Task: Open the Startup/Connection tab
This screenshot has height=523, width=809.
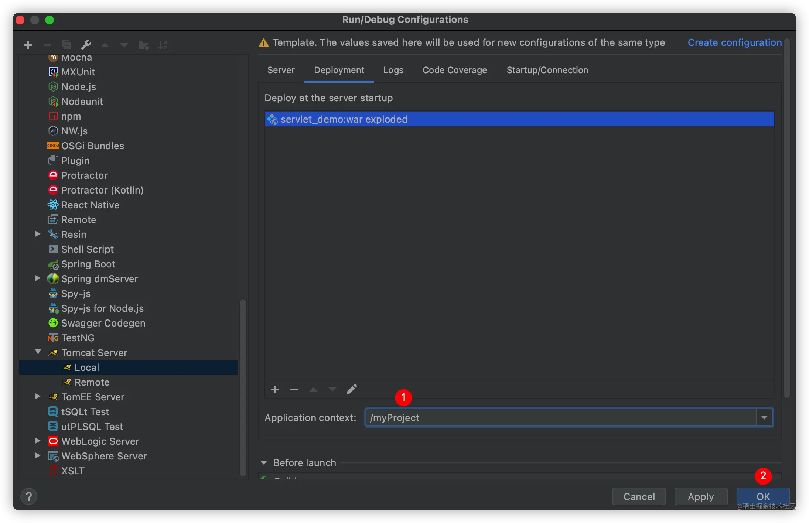Action: (x=547, y=70)
